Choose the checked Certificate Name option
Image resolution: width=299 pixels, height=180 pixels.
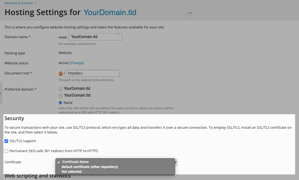[75, 162]
